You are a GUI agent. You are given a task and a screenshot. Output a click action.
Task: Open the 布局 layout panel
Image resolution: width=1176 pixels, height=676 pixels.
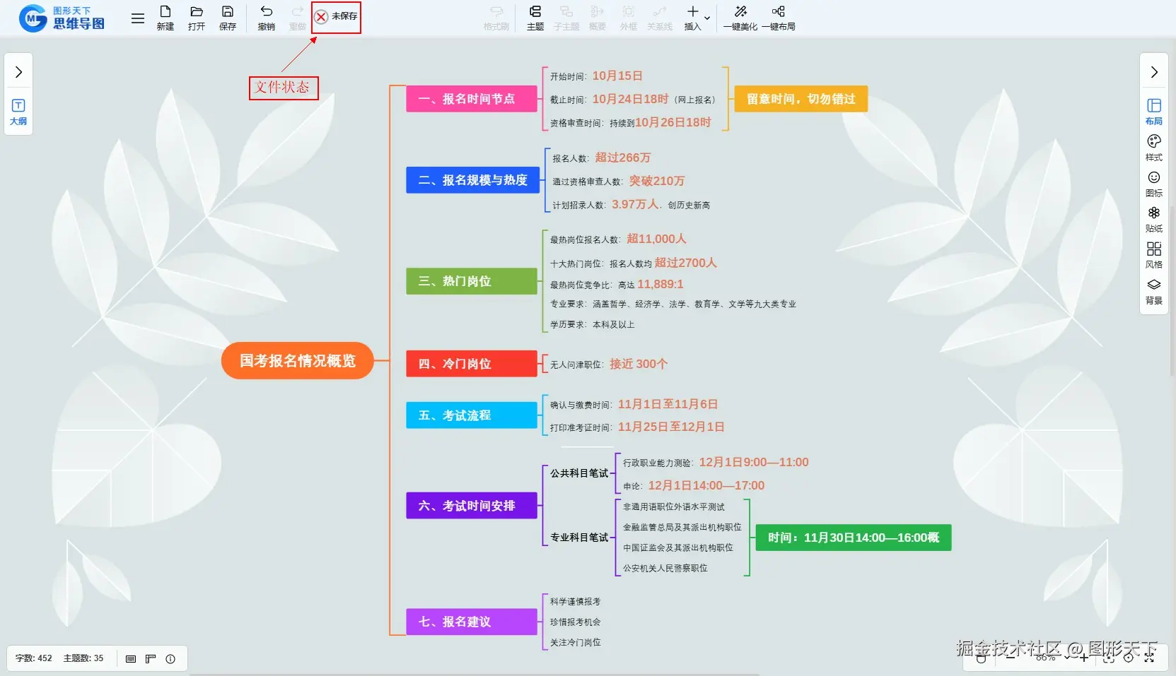(1154, 112)
